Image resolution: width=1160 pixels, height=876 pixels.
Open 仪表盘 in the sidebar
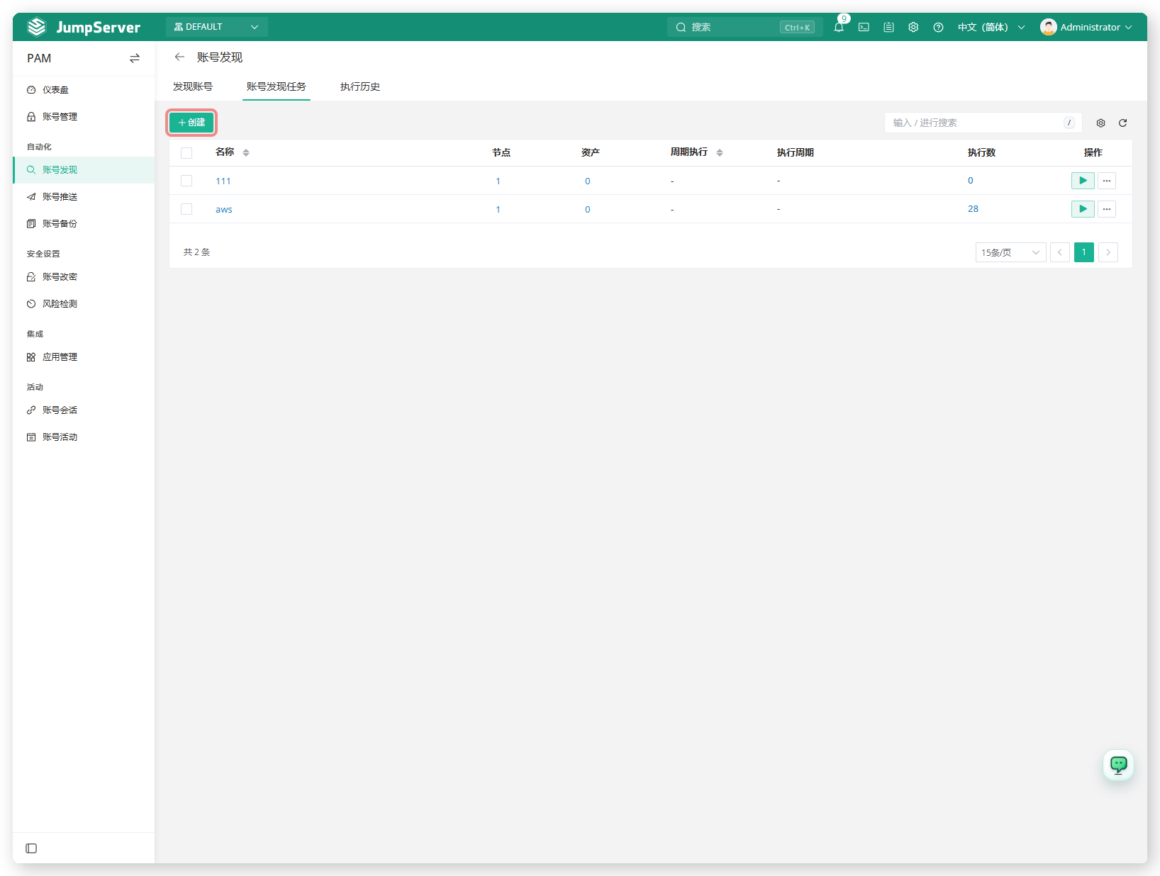(84, 90)
